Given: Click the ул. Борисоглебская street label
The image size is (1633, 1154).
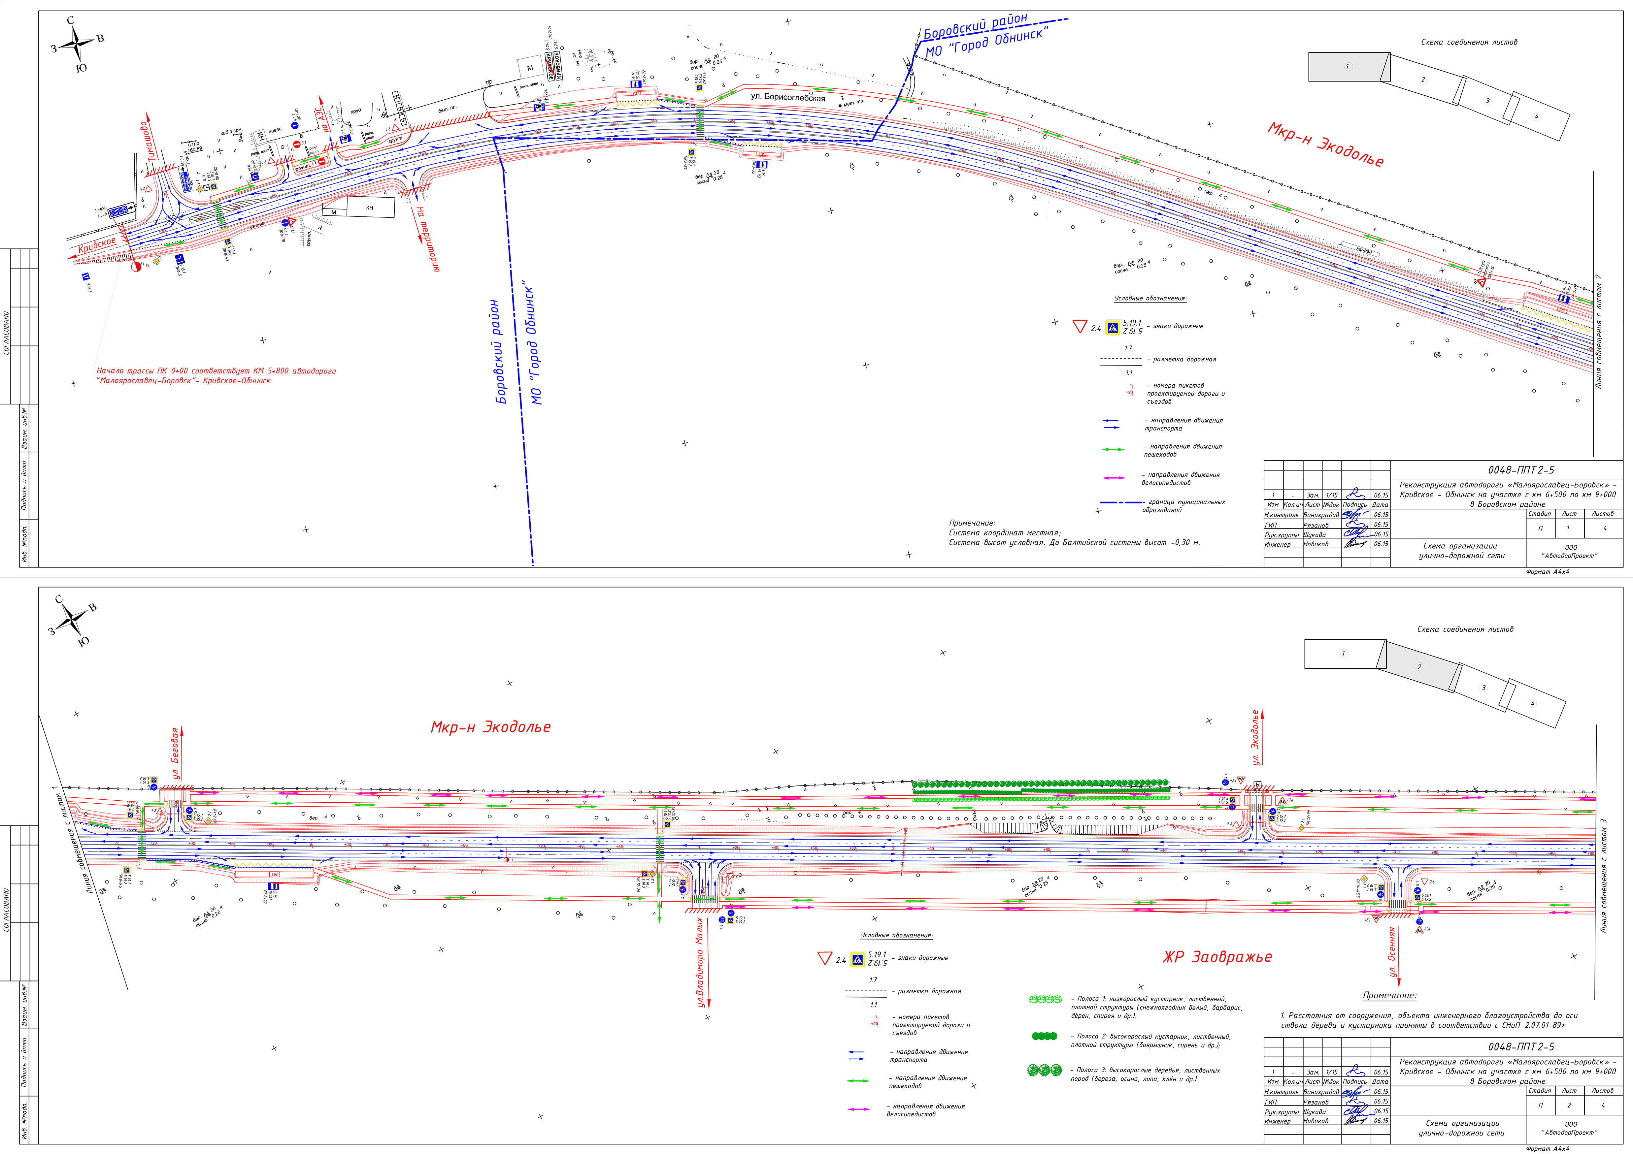Looking at the screenshot, I should 788,98.
